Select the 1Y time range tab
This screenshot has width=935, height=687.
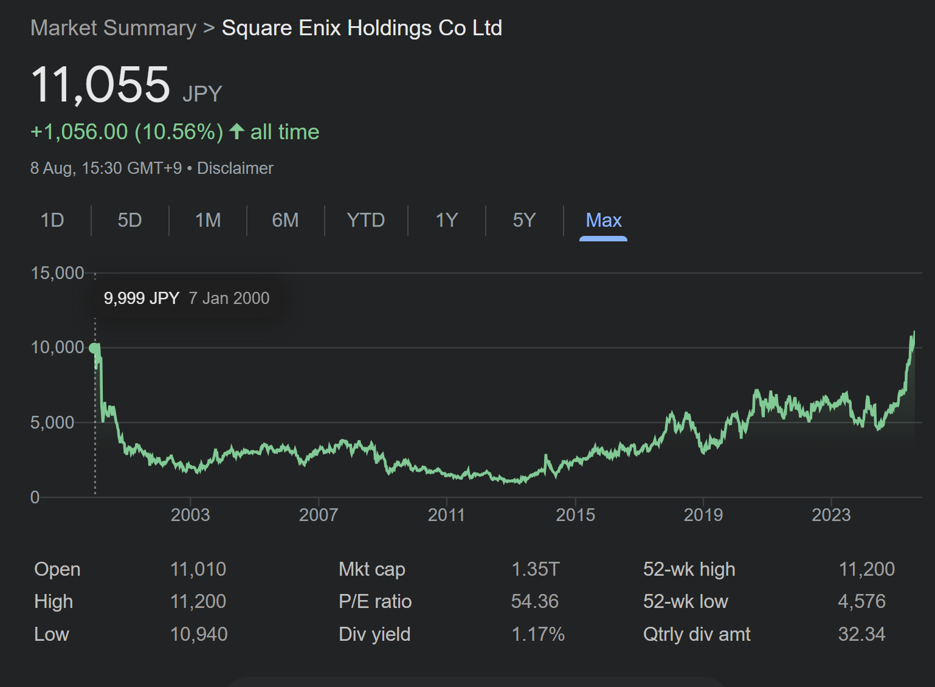(x=446, y=220)
